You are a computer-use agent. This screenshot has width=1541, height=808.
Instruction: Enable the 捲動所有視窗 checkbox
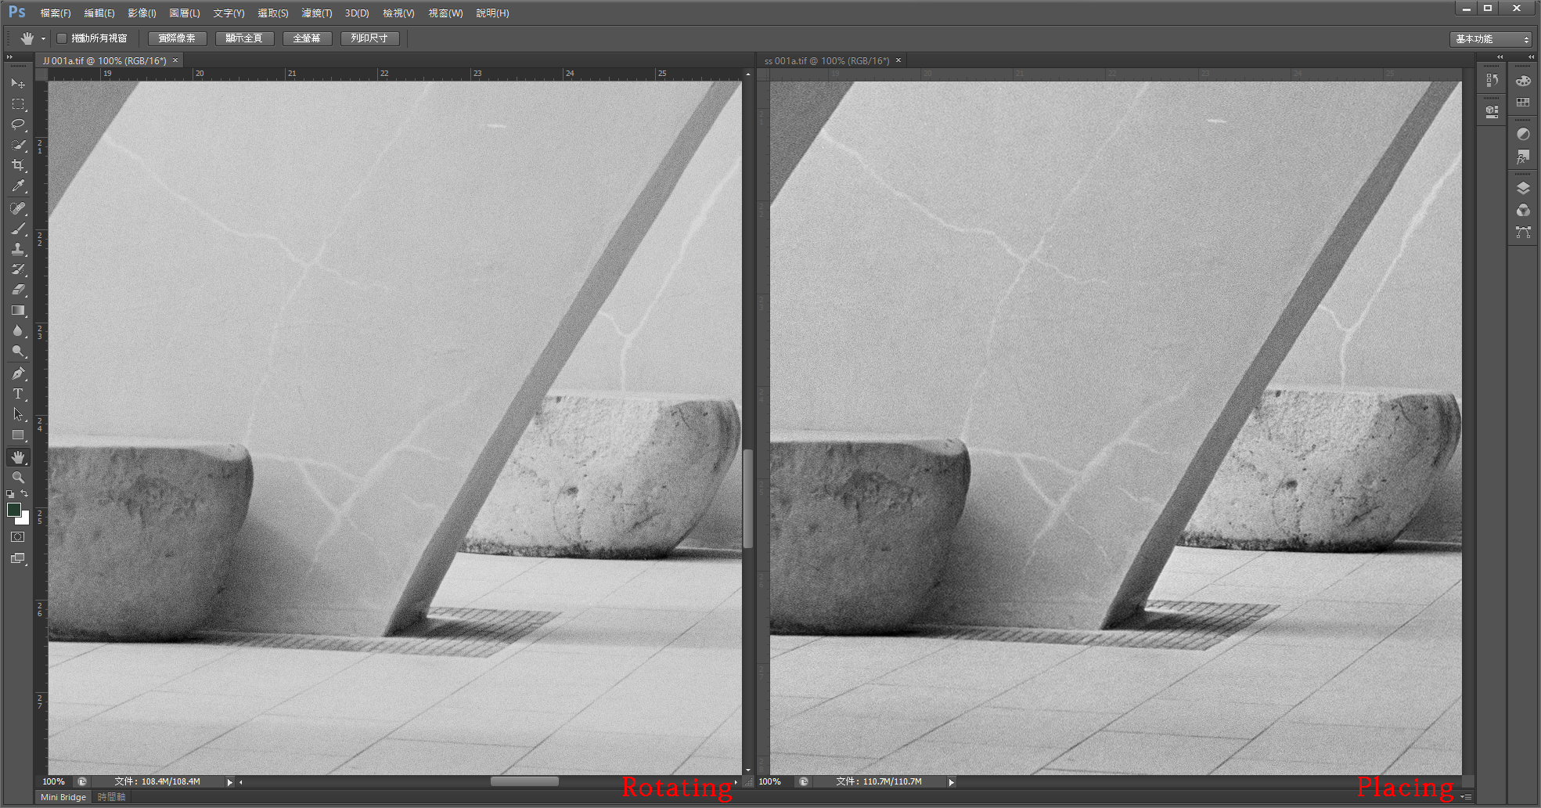pos(62,38)
